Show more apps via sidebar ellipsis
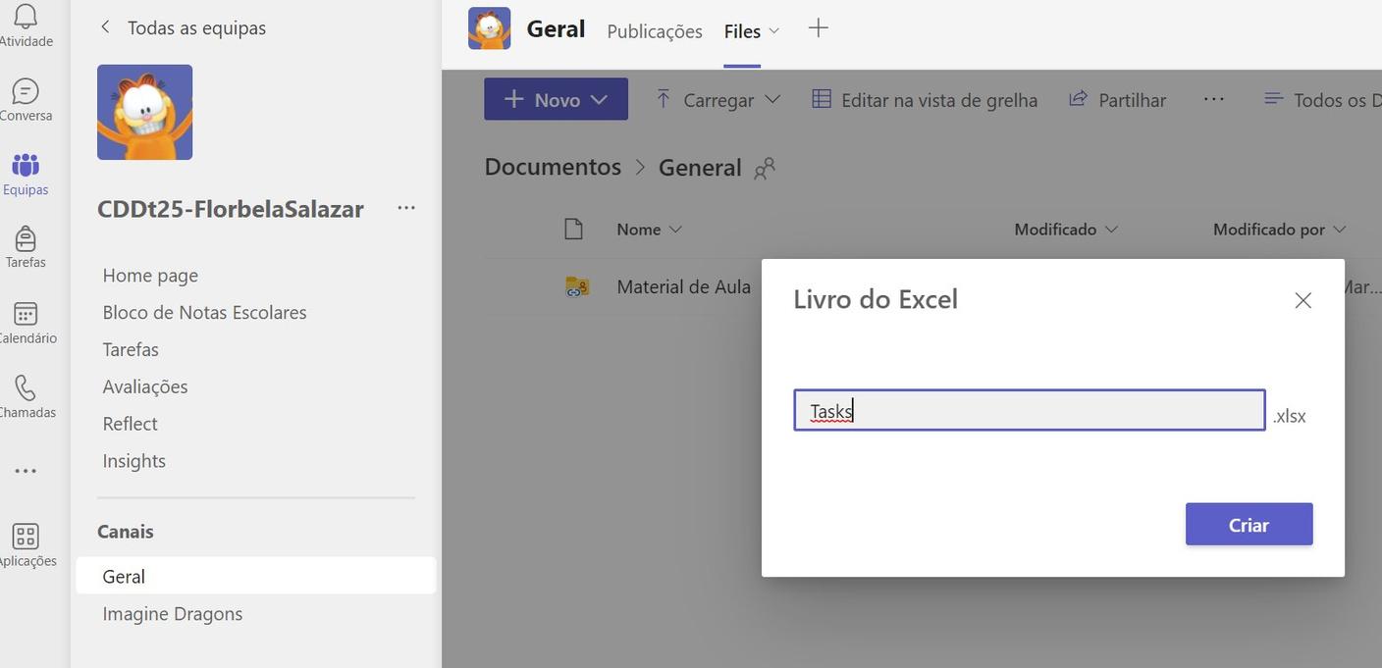This screenshot has width=1382, height=668. coord(26,471)
